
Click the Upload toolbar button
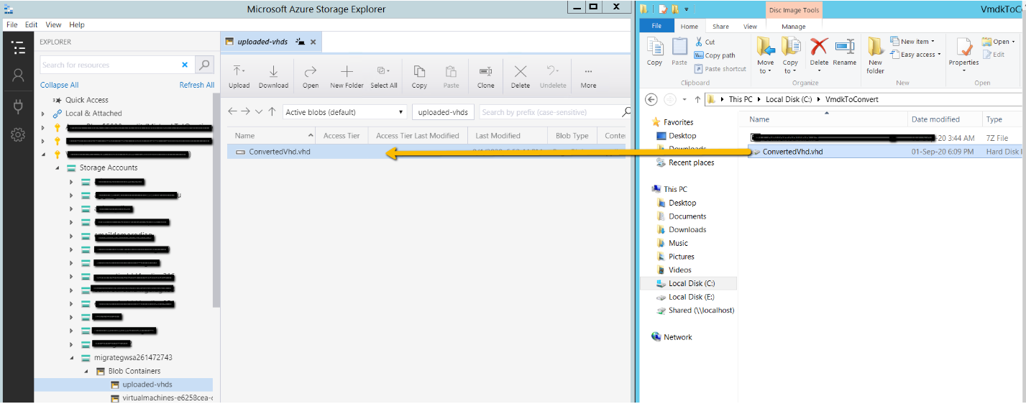[x=239, y=76]
